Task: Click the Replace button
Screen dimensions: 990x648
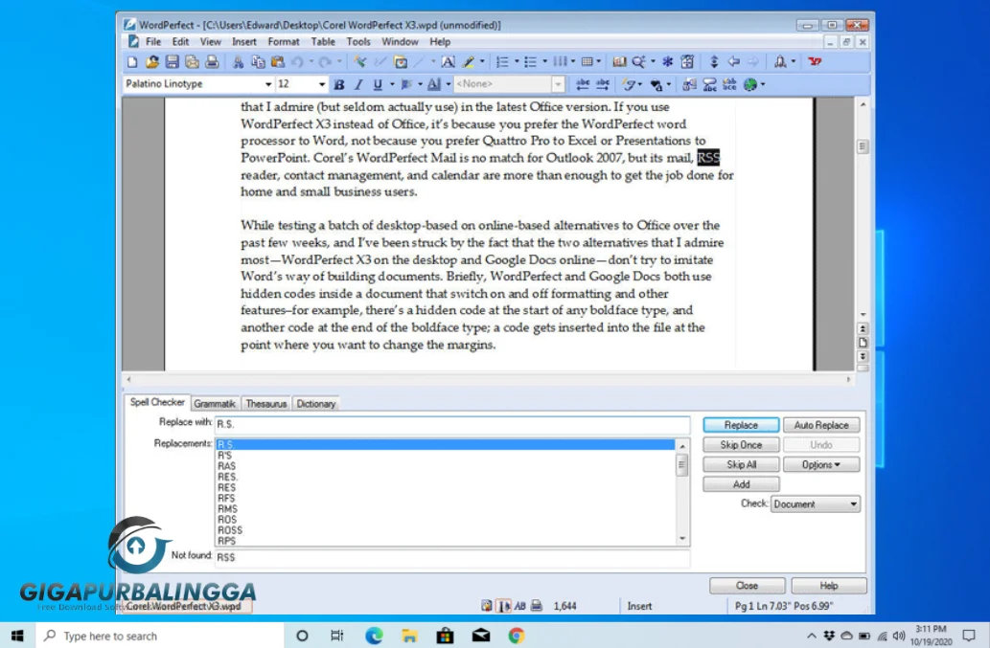Action: tap(741, 425)
